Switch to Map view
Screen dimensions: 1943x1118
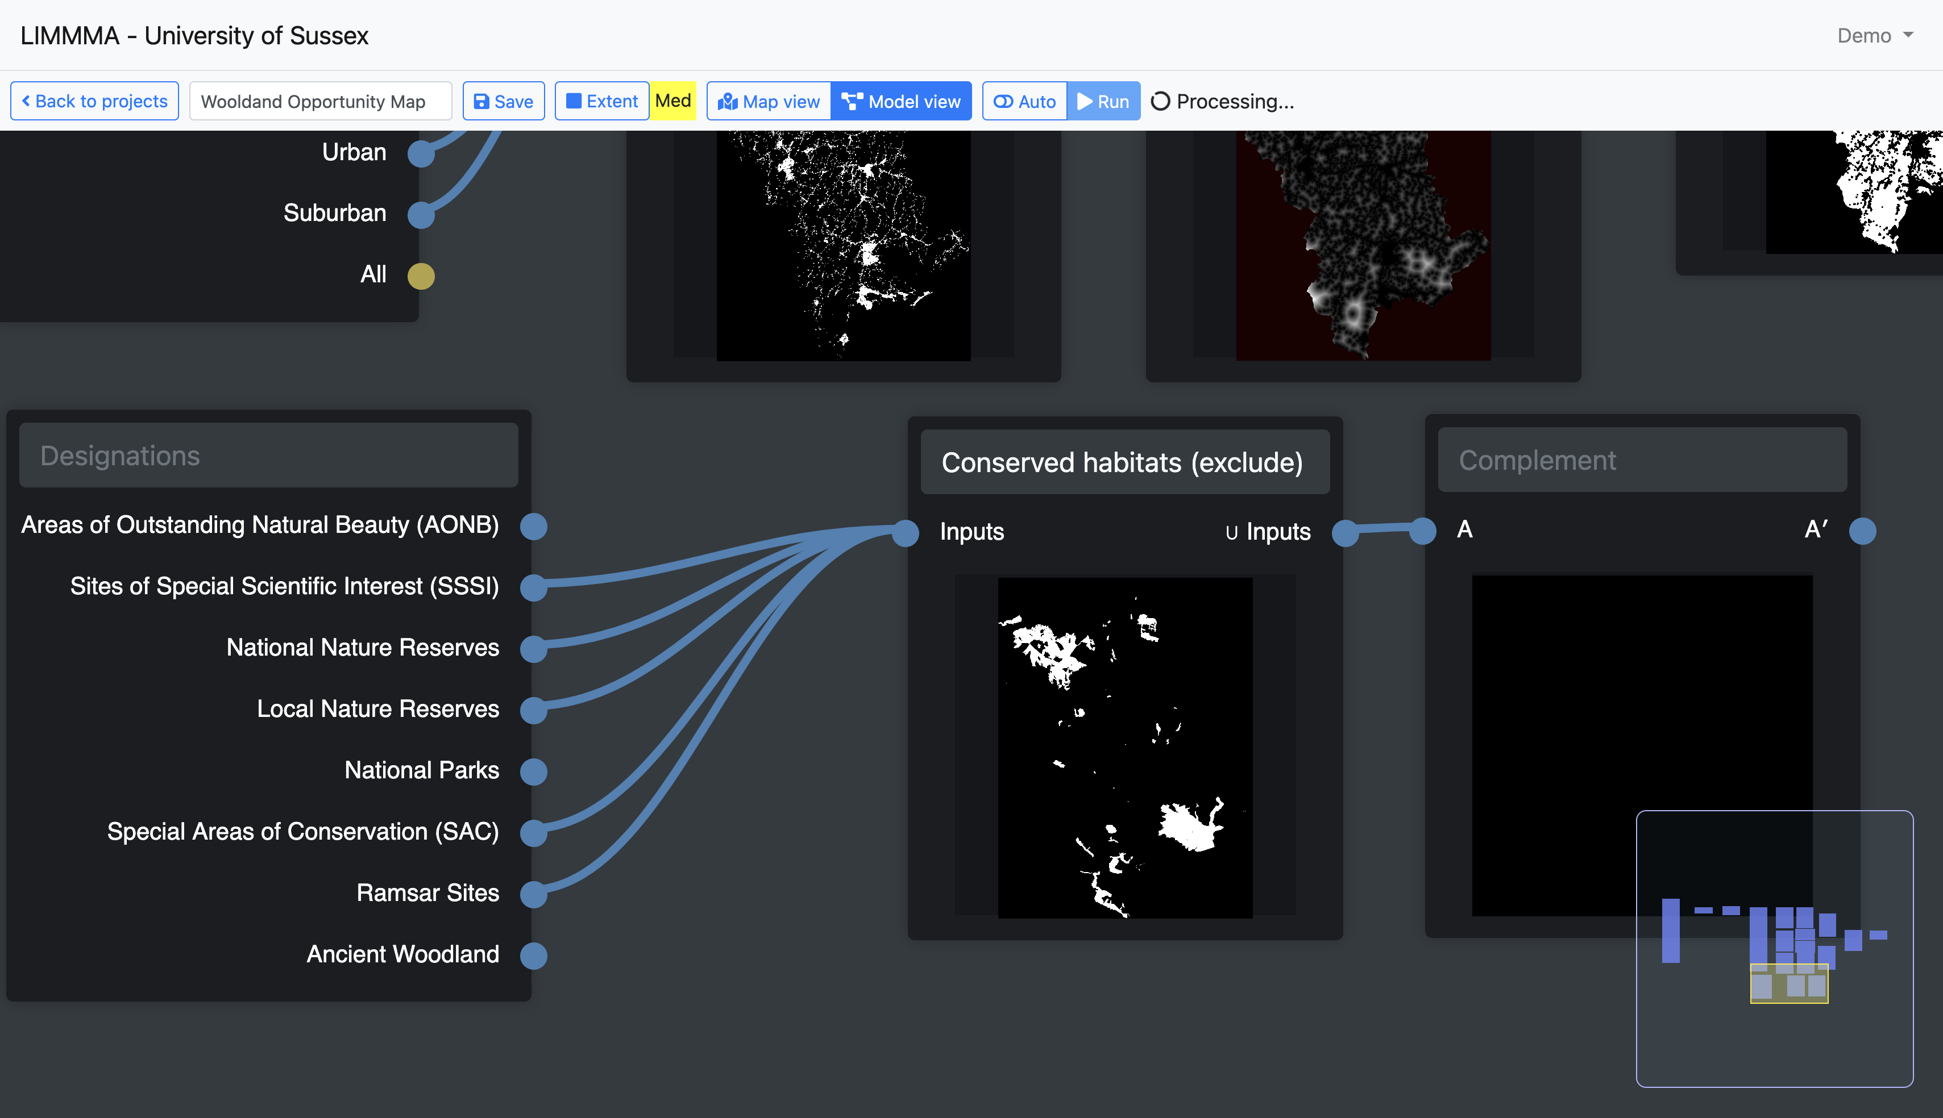coord(769,101)
